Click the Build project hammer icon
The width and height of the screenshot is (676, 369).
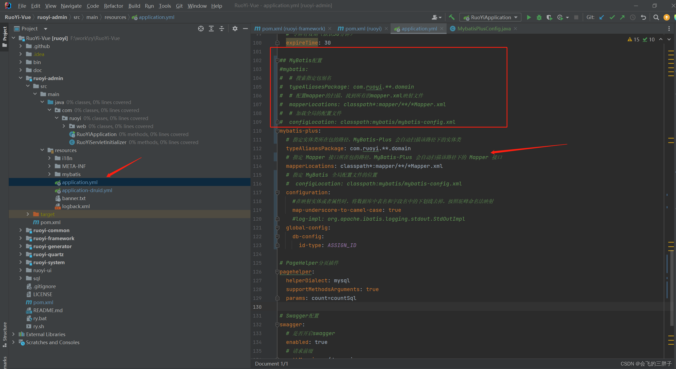coord(451,17)
